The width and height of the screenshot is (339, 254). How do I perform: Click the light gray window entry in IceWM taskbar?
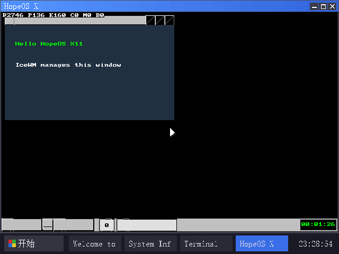(147, 225)
